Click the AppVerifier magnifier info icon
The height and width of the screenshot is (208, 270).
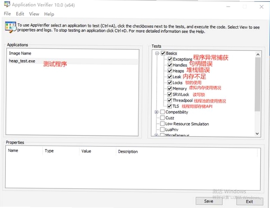11,27
